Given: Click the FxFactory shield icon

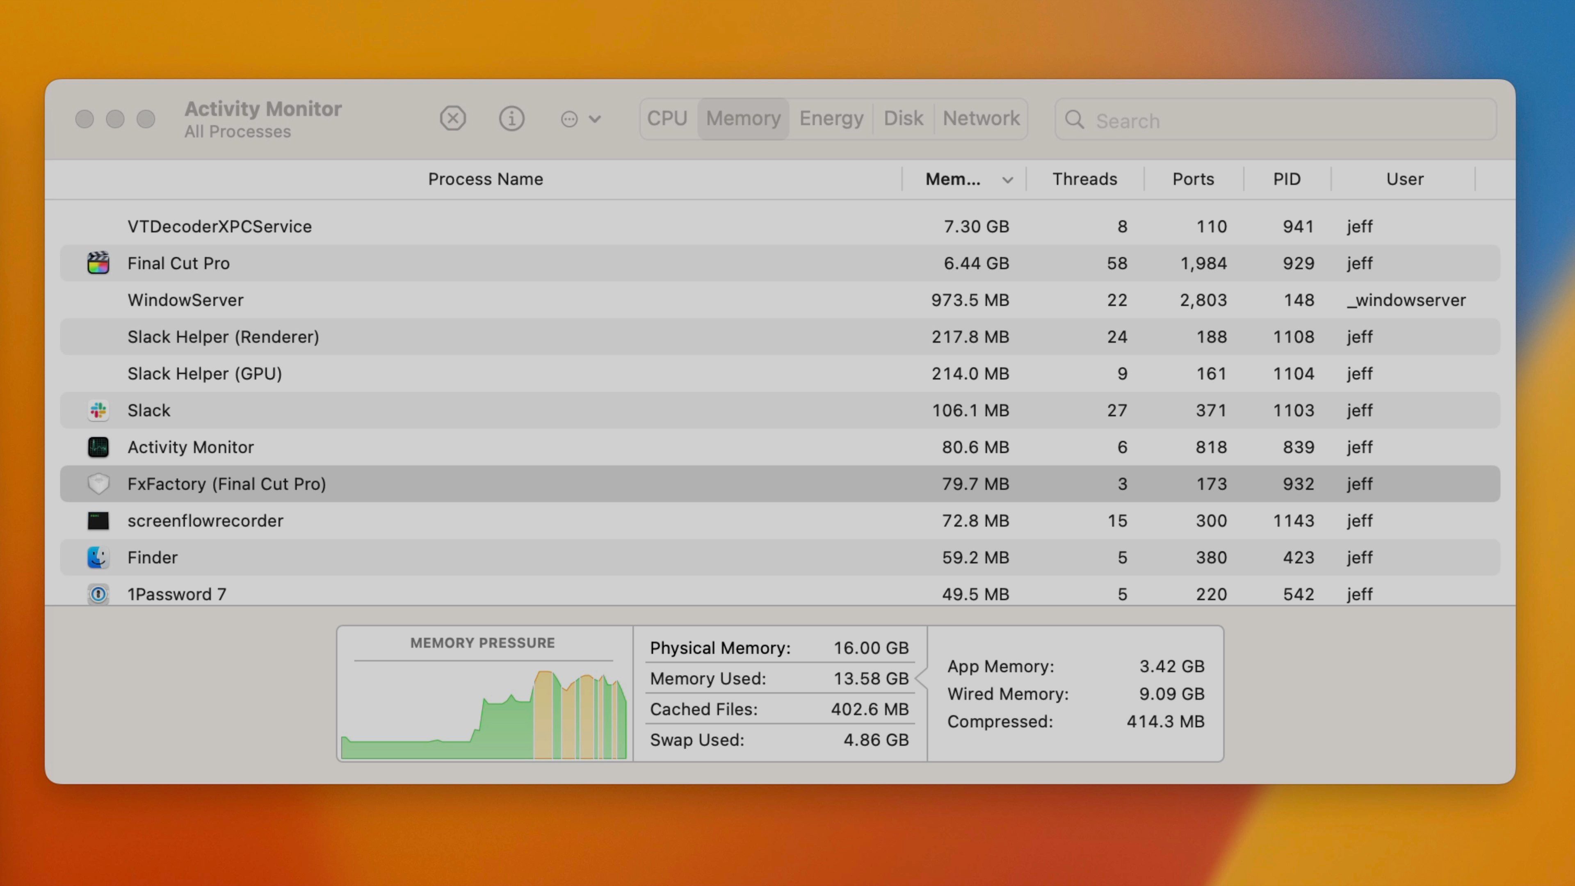Looking at the screenshot, I should 98,484.
